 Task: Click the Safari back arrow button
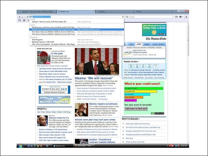point(19,17)
